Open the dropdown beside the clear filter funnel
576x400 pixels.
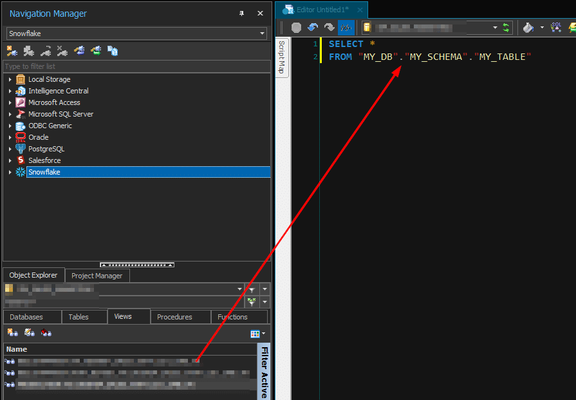265,302
